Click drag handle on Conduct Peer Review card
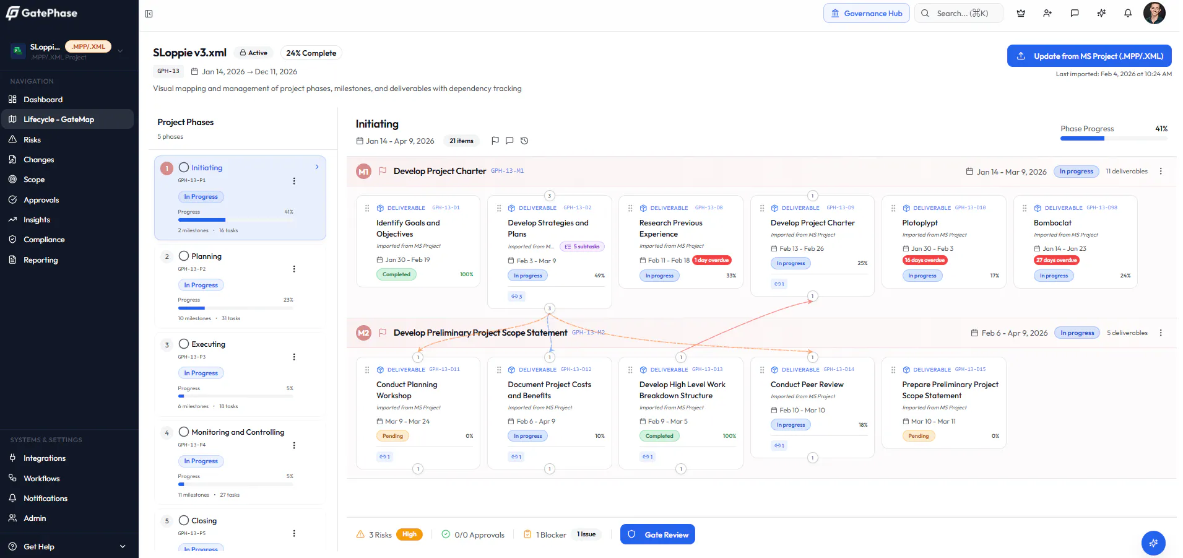This screenshot has height=558, width=1183. [x=762, y=370]
